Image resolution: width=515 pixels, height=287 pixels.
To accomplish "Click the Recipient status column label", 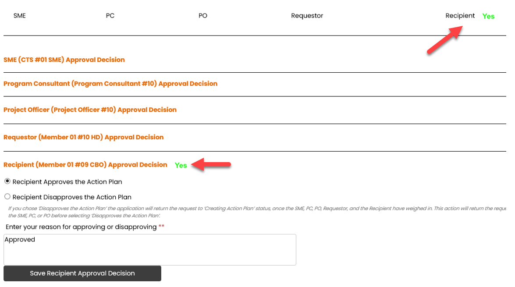I will pyautogui.click(x=460, y=16).
